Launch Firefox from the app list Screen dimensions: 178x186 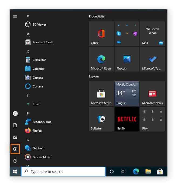pyautogui.click(x=33, y=131)
